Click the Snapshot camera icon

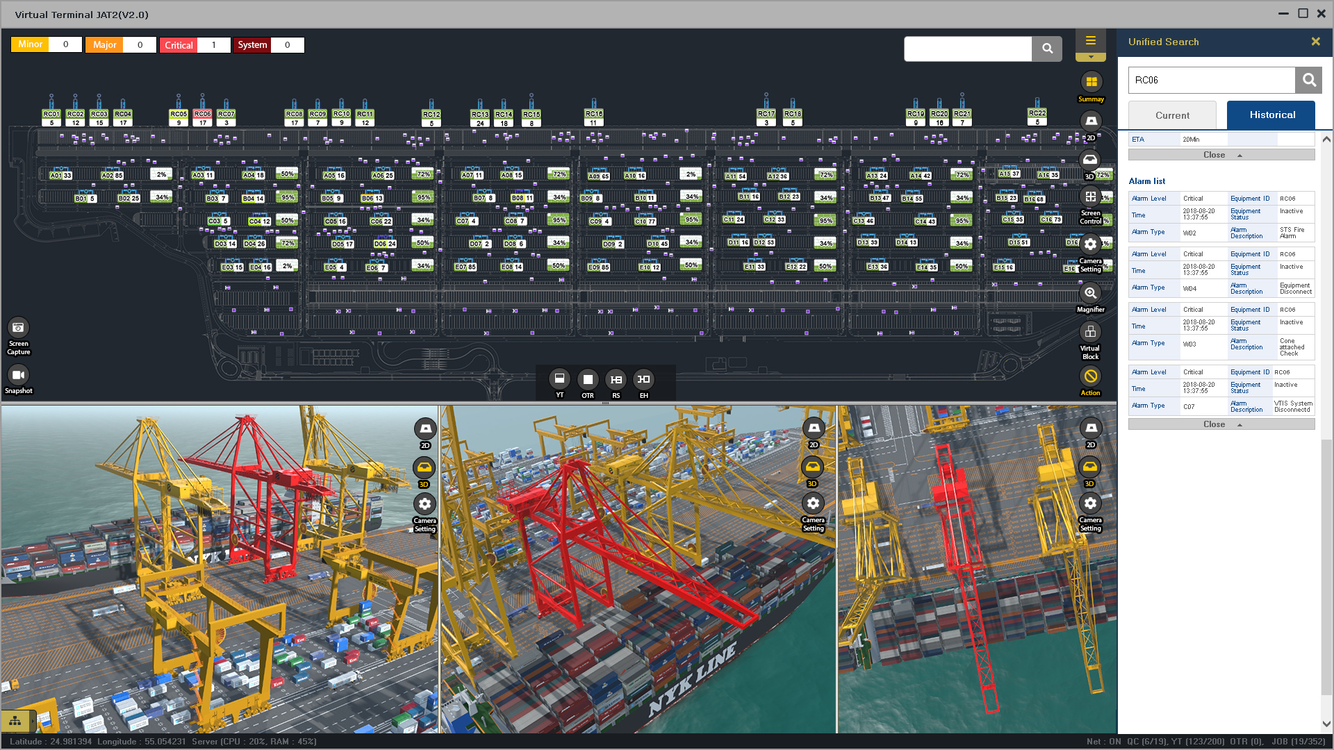click(x=18, y=375)
